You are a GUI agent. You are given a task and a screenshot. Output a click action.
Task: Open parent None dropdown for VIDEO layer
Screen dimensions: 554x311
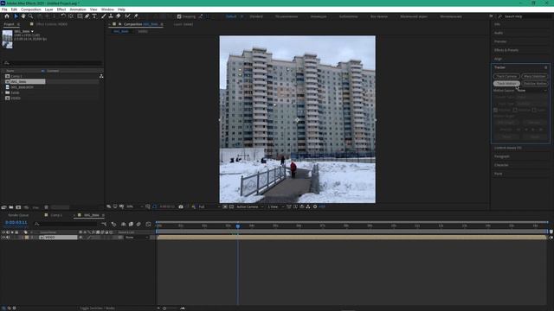coord(137,238)
